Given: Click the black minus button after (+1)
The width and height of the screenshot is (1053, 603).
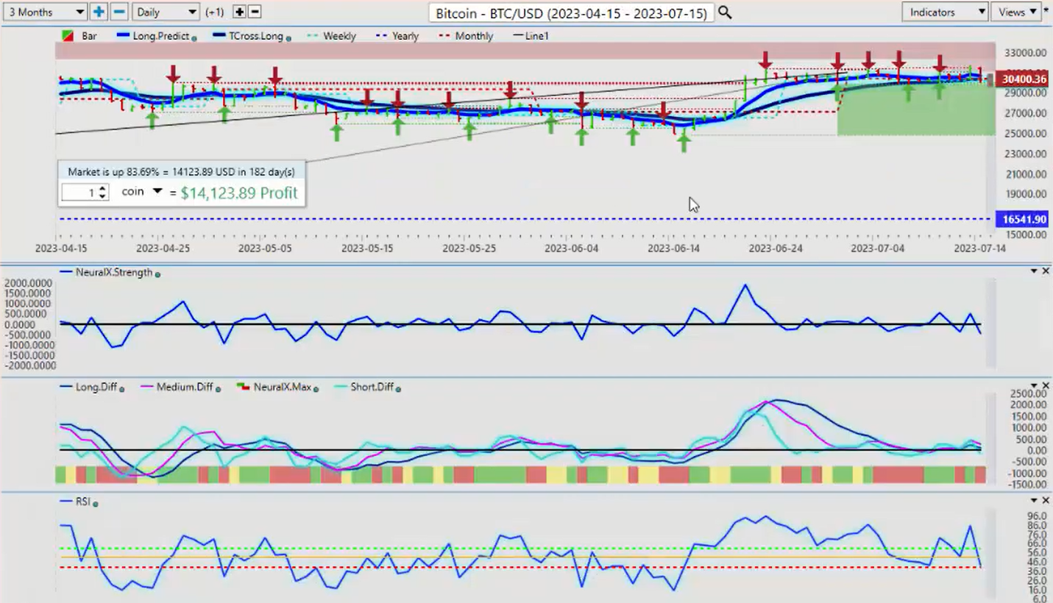Looking at the screenshot, I should click(x=255, y=12).
